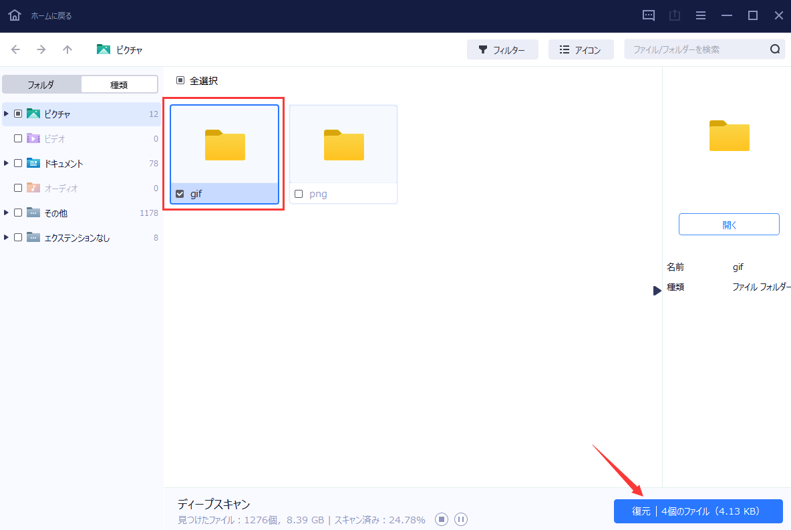The width and height of the screenshot is (791, 530).
Task: Click the home icon in title bar
Action: click(x=15, y=15)
